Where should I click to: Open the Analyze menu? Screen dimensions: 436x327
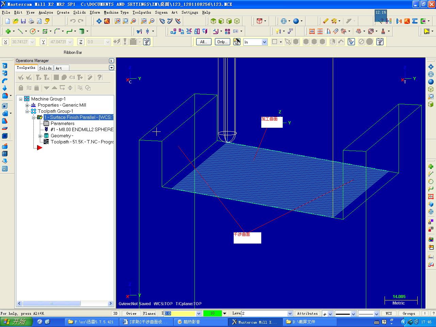tap(46, 12)
